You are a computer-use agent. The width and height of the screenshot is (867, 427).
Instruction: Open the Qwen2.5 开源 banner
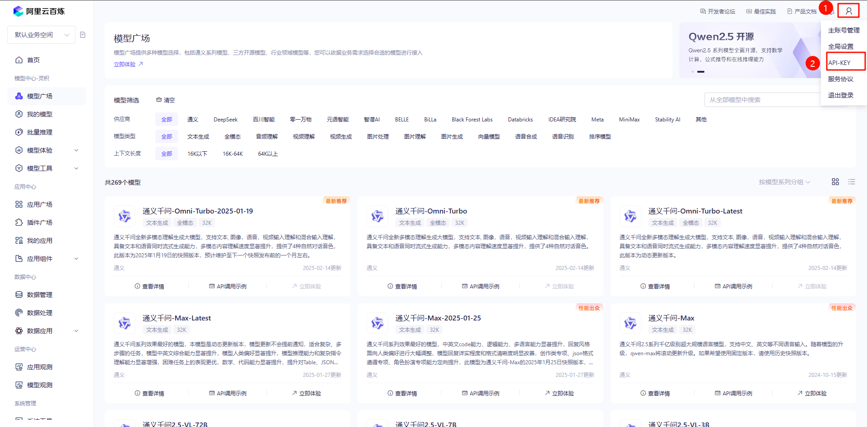tap(750, 50)
